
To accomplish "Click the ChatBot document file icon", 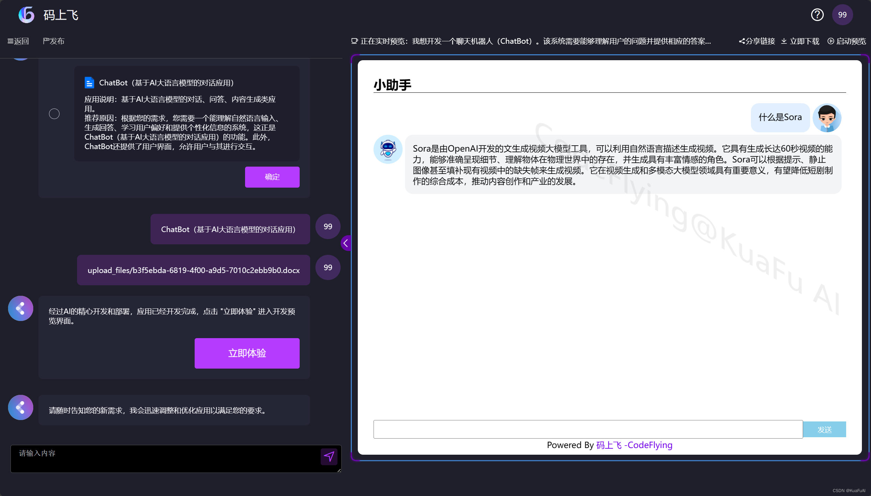I will point(89,83).
